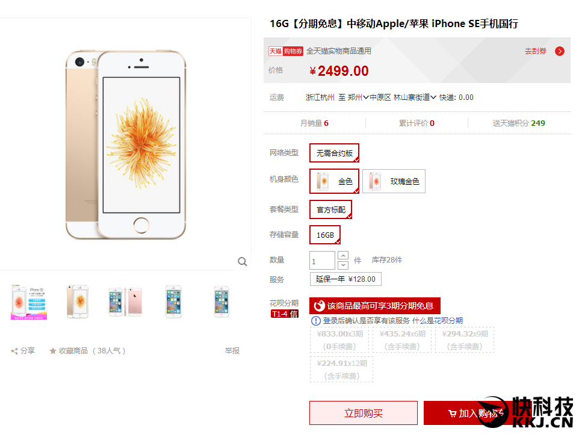This screenshot has height=434, width=579.
Task: Click the 天猫购物券 badge icon
Action: coord(286,51)
